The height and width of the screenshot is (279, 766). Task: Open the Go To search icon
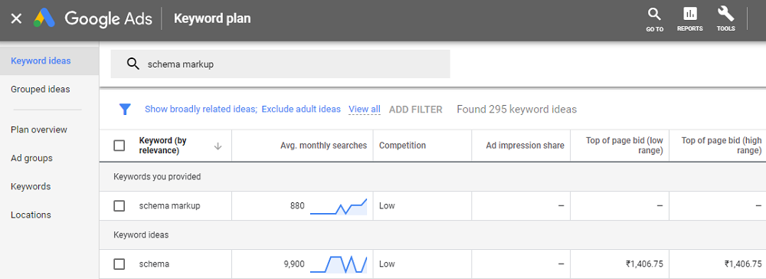click(654, 19)
